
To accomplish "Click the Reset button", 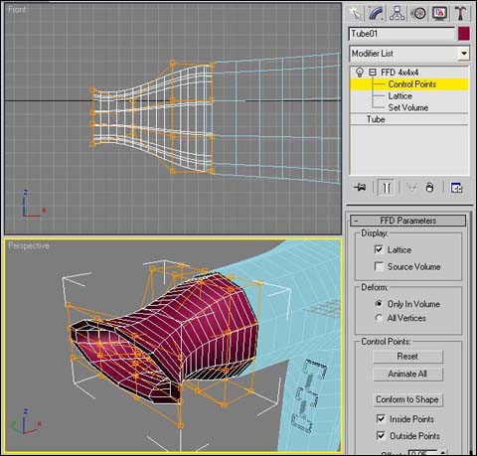I will tap(407, 357).
